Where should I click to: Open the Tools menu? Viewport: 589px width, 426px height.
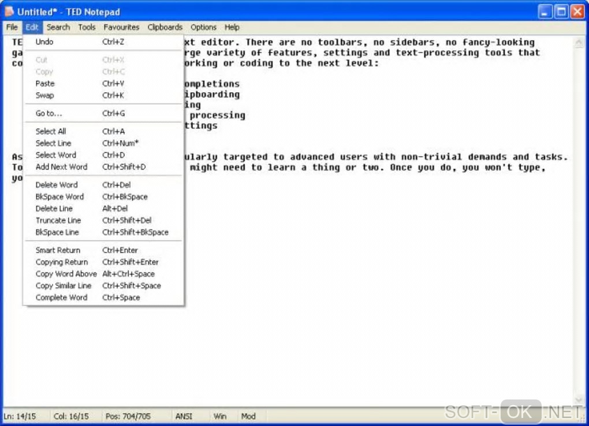tap(87, 27)
